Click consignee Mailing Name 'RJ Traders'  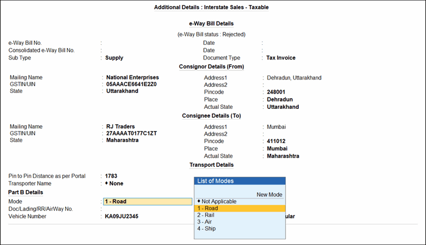[122, 126]
